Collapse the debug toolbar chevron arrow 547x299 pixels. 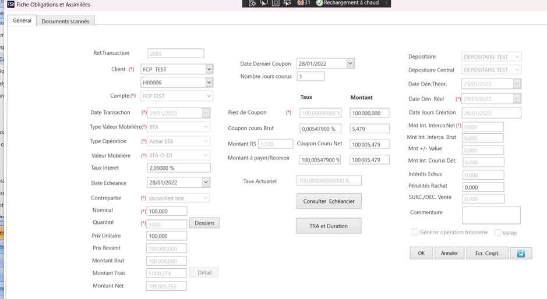(x=386, y=3)
